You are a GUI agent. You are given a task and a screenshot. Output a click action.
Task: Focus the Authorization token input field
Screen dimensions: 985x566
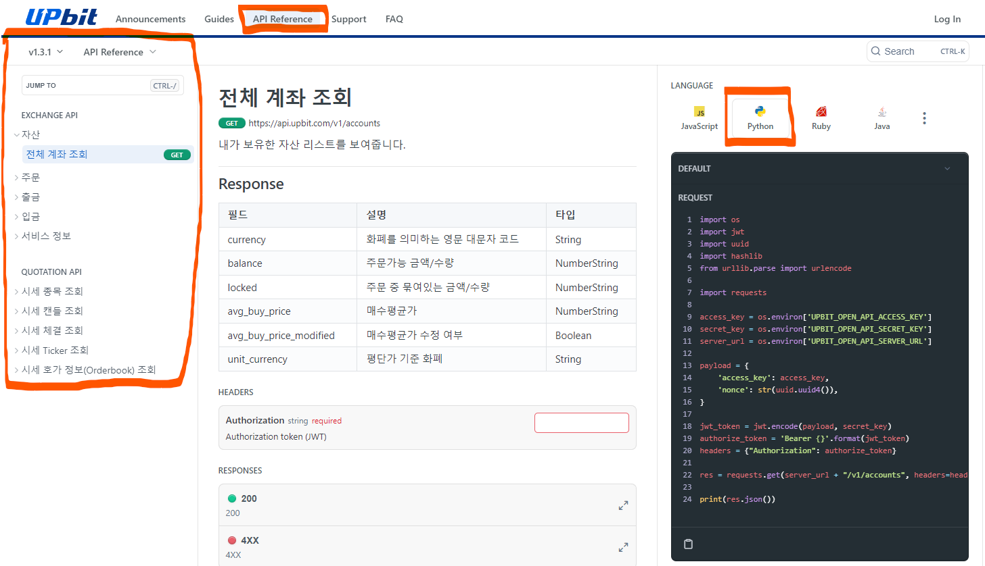point(582,423)
